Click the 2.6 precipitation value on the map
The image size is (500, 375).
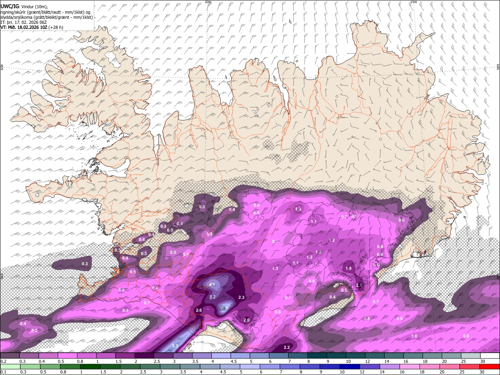coord(198,310)
